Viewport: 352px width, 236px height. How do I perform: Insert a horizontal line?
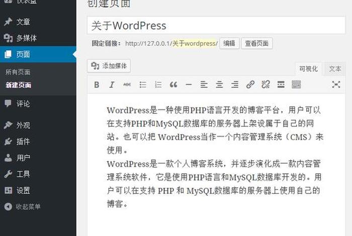189,85
